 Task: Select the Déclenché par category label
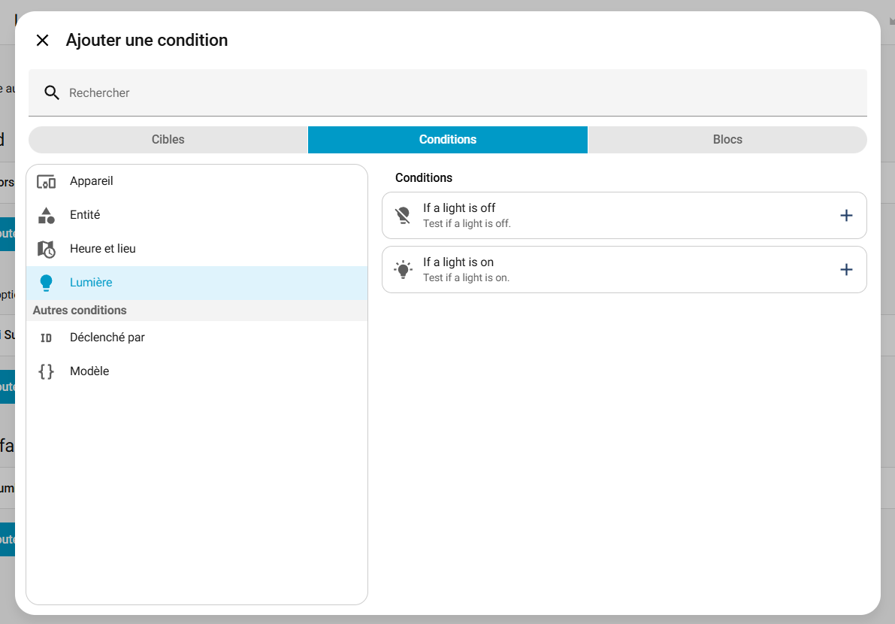(x=107, y=338)
